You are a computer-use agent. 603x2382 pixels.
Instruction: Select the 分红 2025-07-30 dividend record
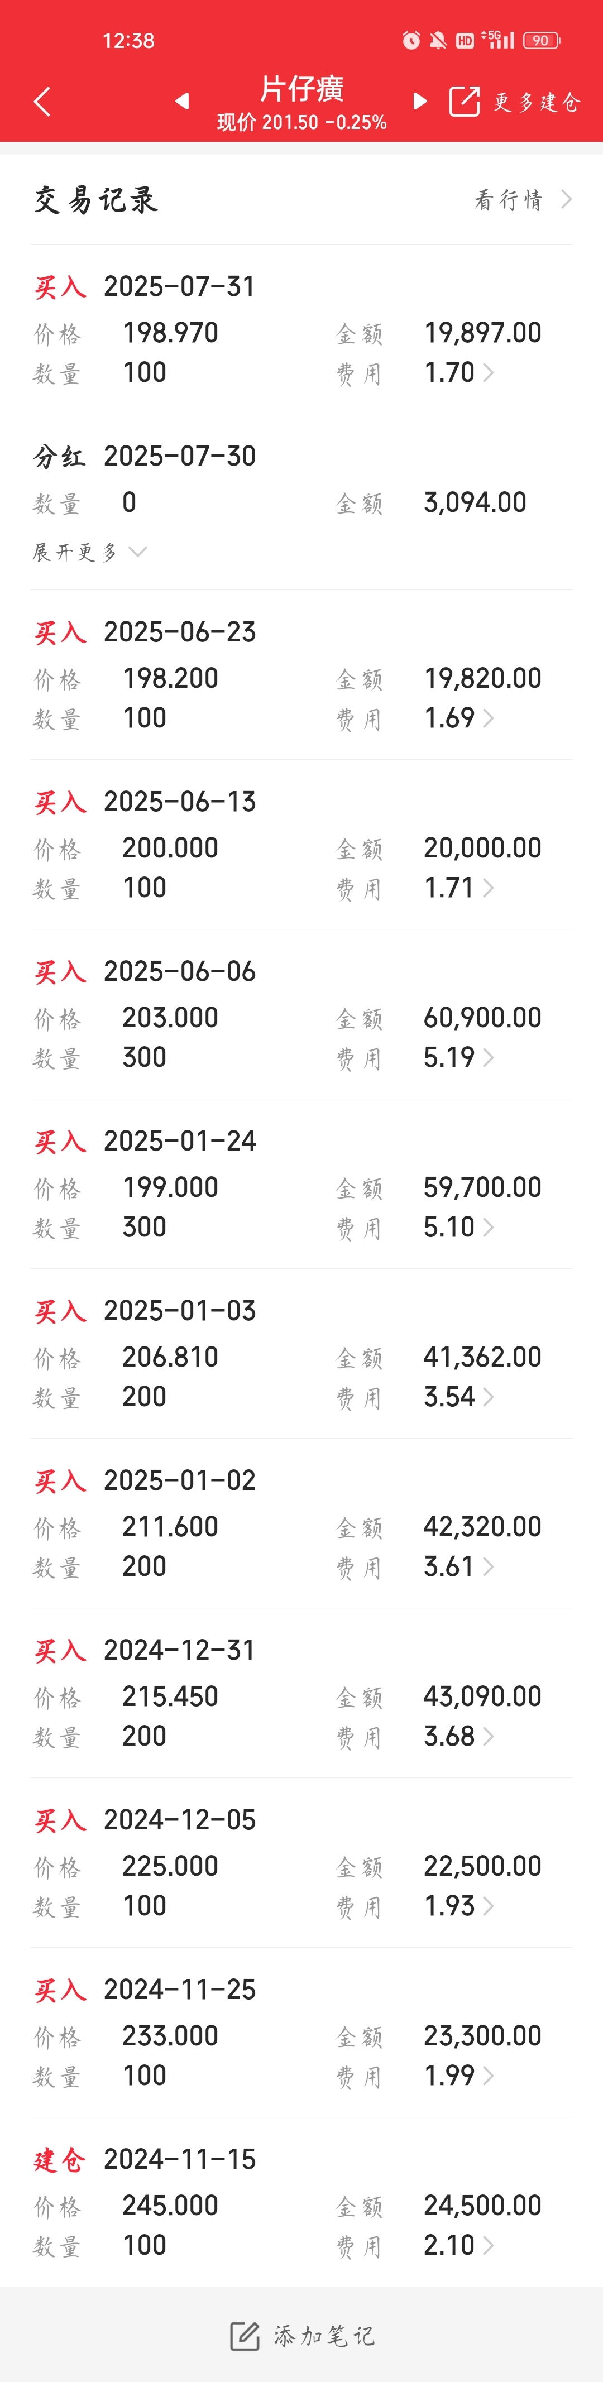(301, 501)
